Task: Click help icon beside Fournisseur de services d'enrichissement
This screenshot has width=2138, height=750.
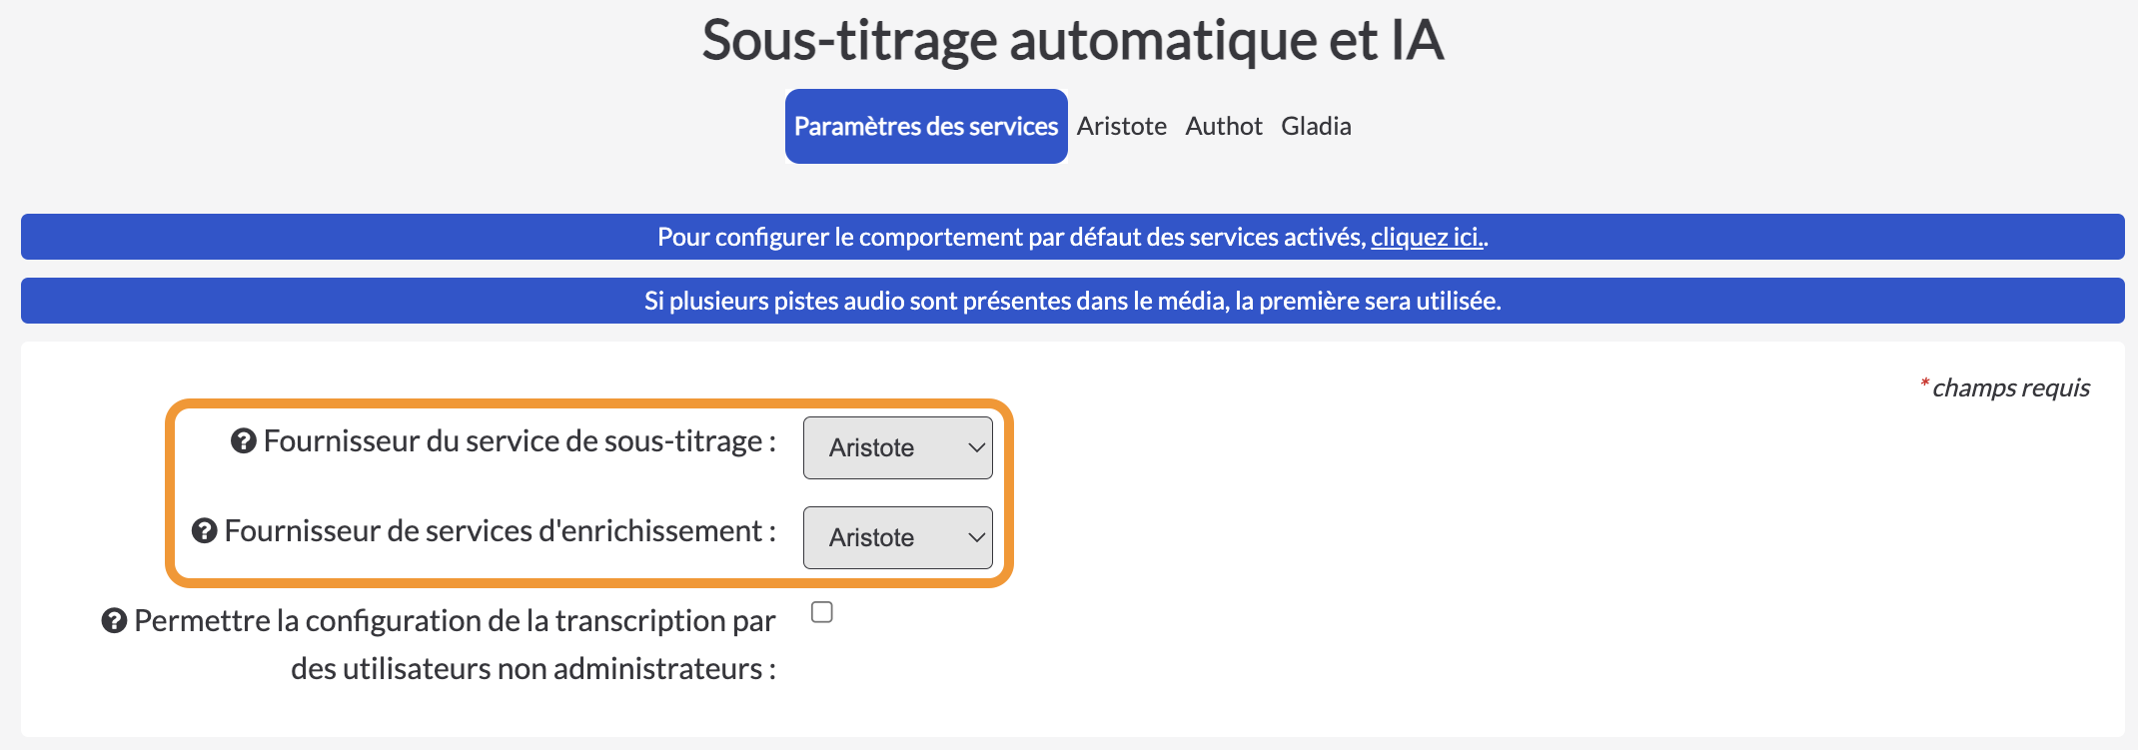Action: [205, 531]
